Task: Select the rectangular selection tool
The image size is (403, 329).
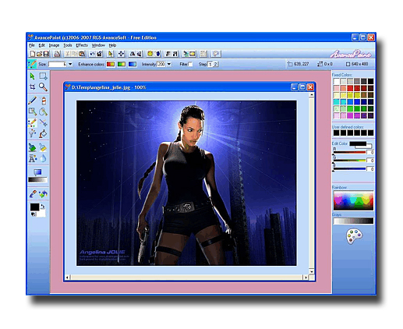Action: coord(43,76)
